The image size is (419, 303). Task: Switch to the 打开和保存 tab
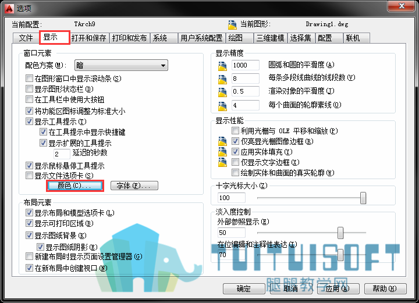point(89,38)
